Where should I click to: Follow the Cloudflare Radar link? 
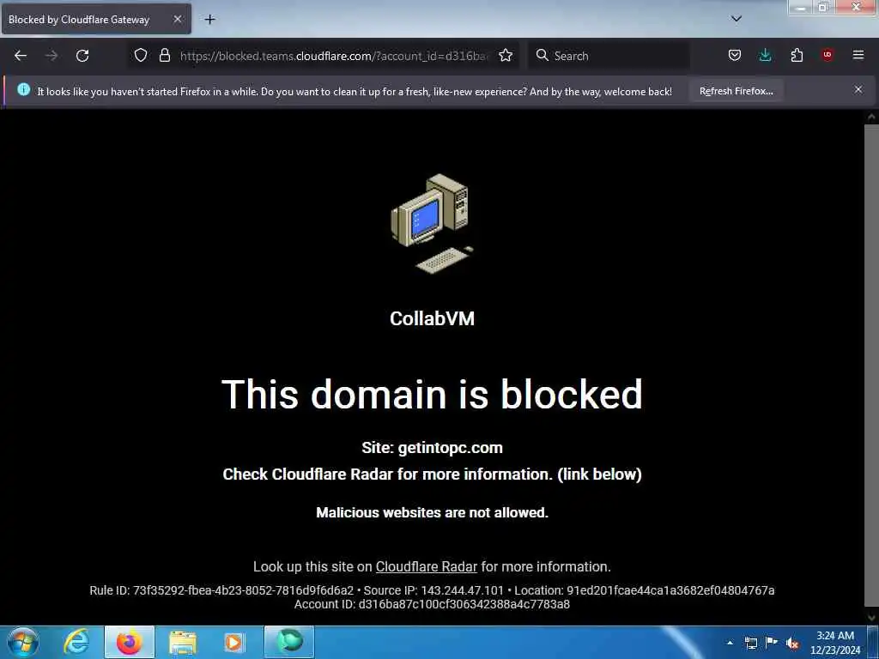426,566
